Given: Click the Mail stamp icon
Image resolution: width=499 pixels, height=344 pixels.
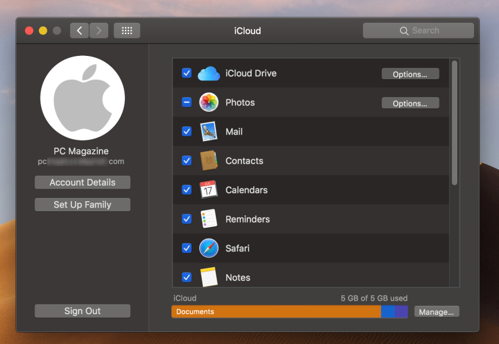Looking at the screenshot, I should point(209,131).
